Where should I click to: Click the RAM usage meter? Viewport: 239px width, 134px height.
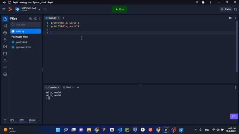pyautogui.click(x=23, y=121)
